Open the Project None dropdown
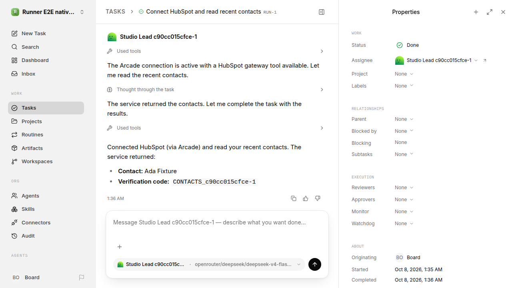The height and width of the screenshot is (288, 512). [x=404, y=74]
